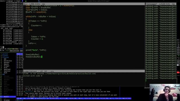Place cursor on 'InPtr++;' line
Image resolution: width=180 pixels, height=101 pixels.
(32, 43)
